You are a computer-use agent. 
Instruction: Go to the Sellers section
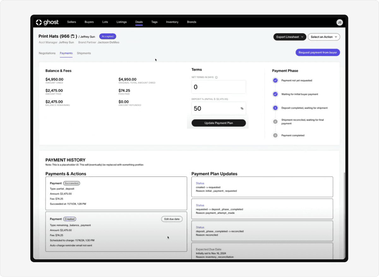(72, 22)
